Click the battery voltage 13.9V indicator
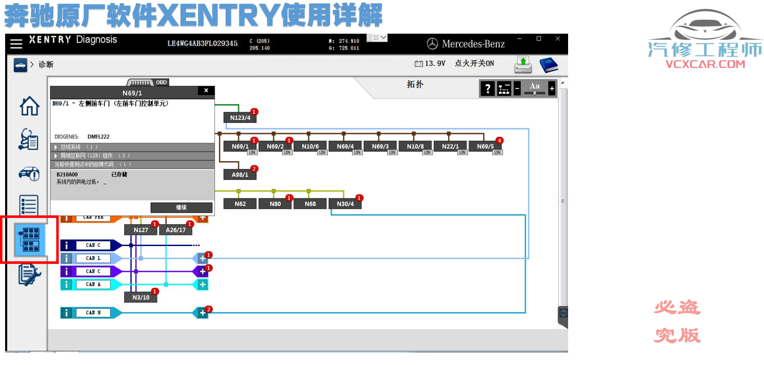 point(430,64)
